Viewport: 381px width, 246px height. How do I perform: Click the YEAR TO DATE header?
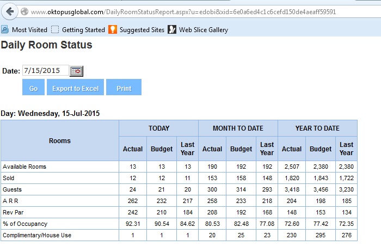317,128
